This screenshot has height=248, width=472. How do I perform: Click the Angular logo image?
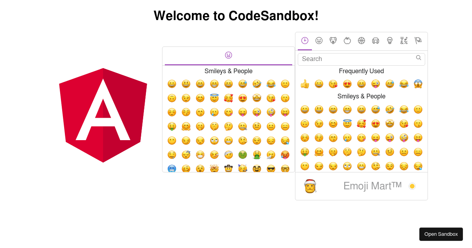tap(103, 115)
